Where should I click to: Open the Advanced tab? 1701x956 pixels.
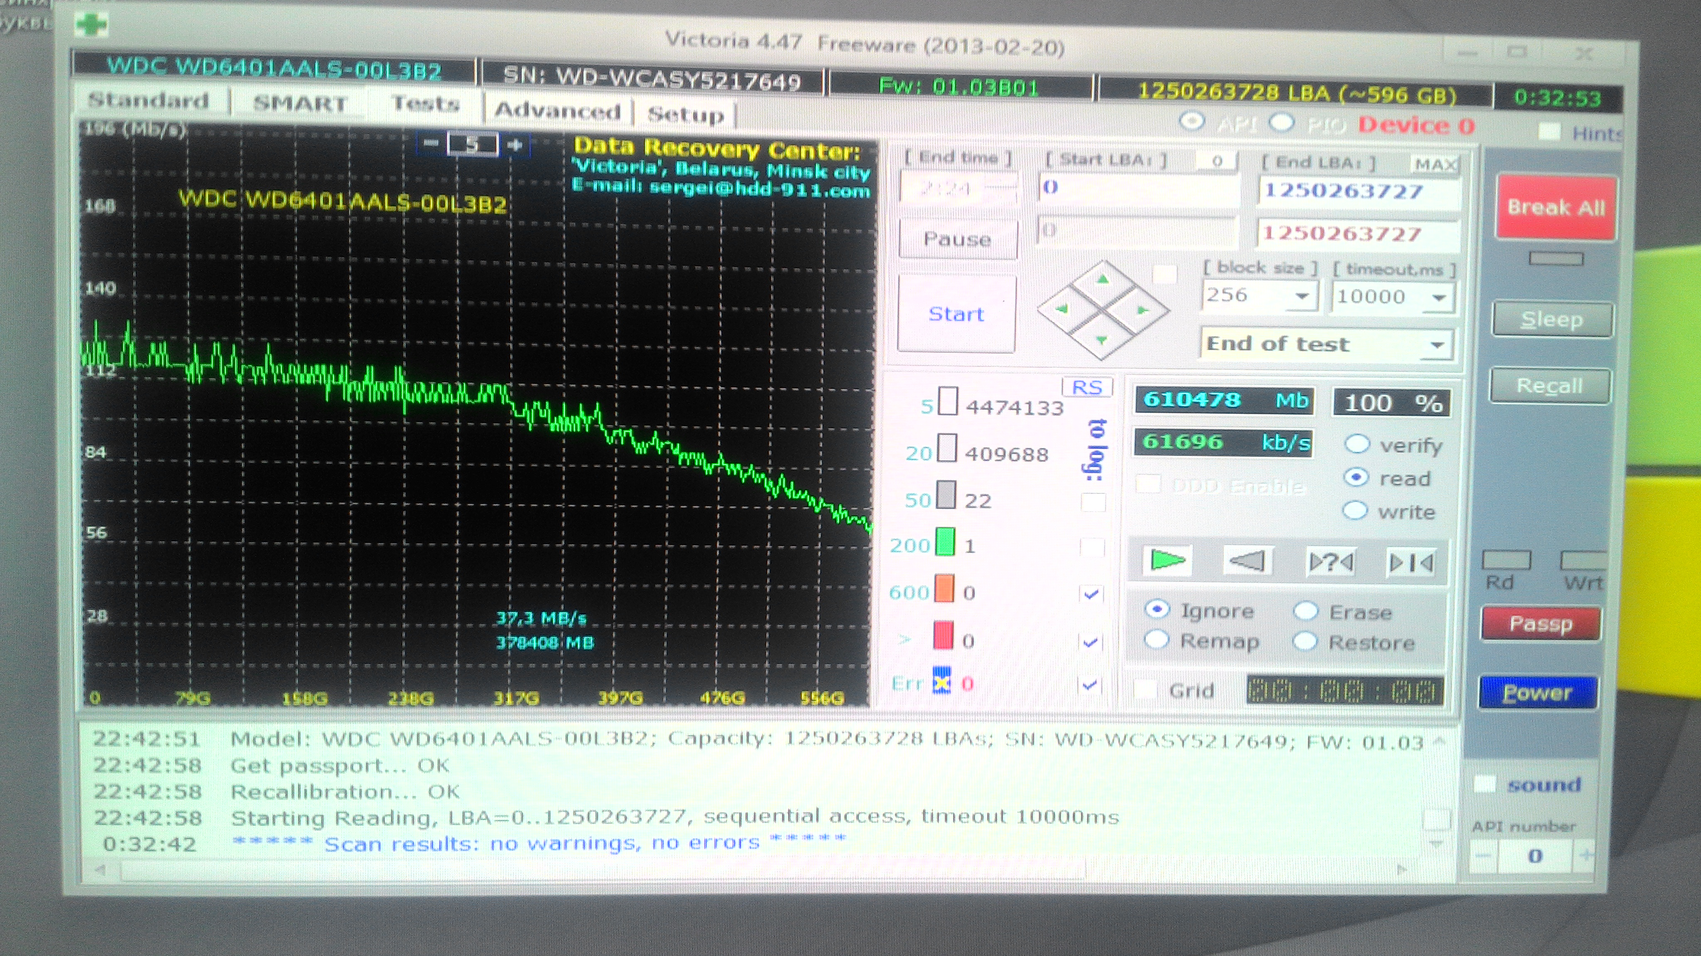pyautogui.click(x=558, y=111)
